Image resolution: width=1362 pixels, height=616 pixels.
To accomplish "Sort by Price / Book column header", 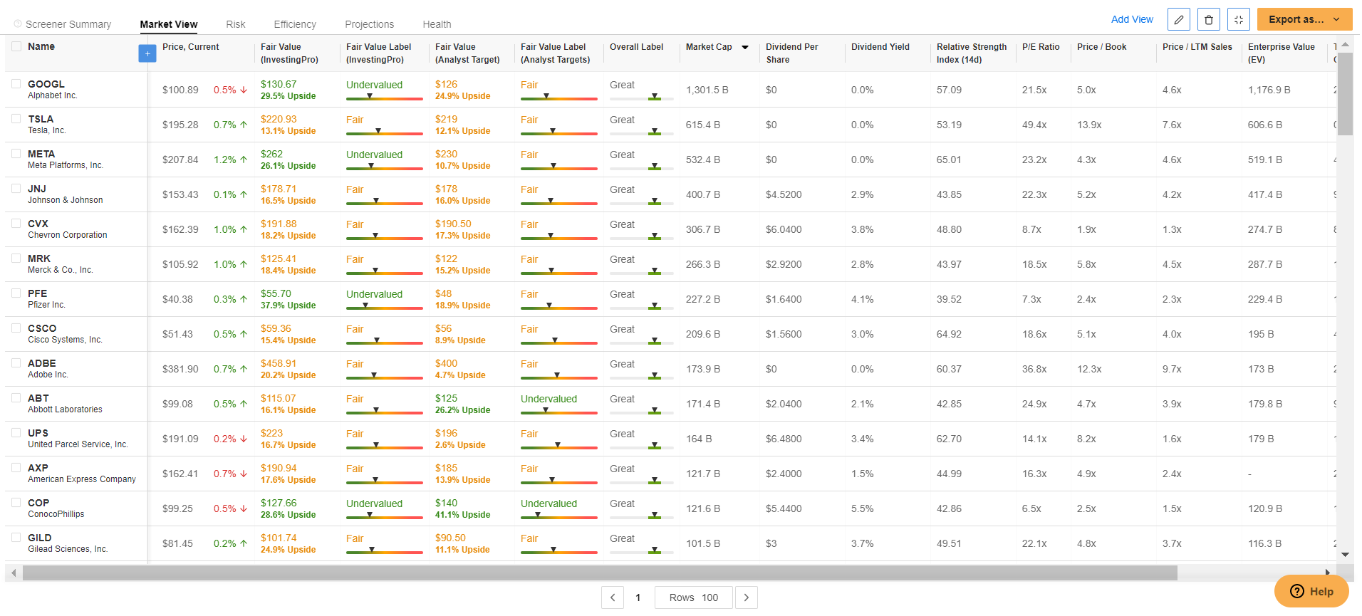I will point(1101,47).
